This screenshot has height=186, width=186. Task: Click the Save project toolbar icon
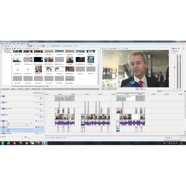pos(6,46)
